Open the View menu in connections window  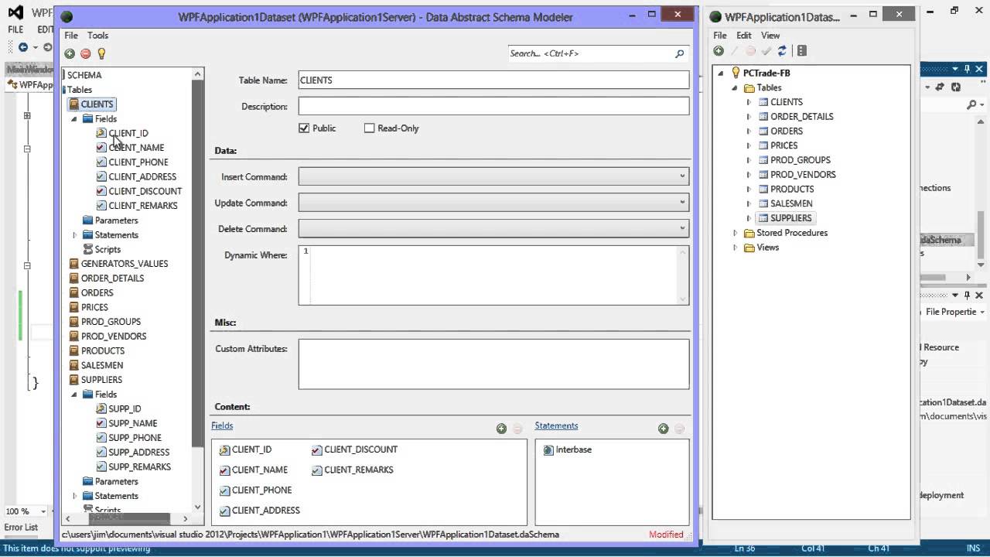pos(770,36)
